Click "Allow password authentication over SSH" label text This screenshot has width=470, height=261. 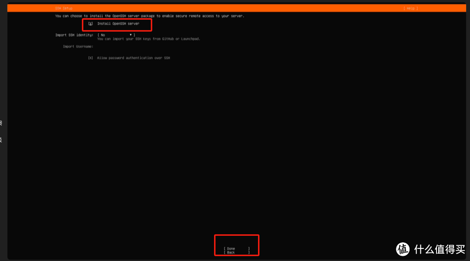(x=133, y=58)
